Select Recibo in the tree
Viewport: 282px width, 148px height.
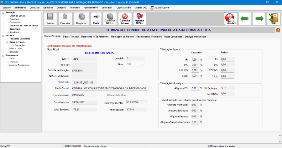coord(12,59)
